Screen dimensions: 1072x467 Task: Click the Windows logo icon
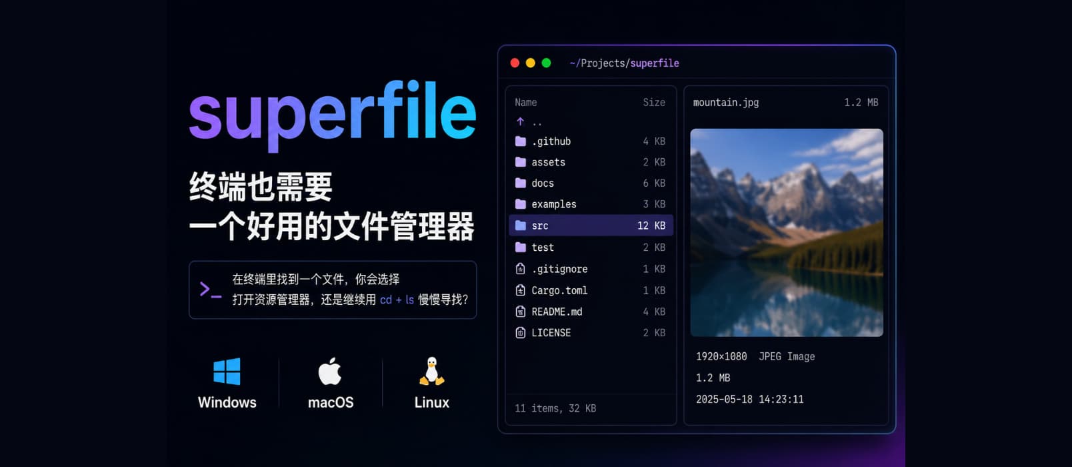pos(227,372)
